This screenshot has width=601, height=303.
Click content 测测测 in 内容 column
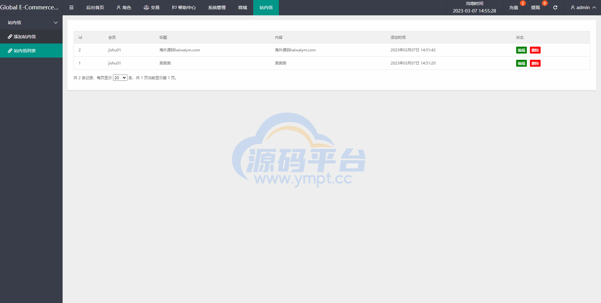pyautogui.click(x=280, y=63)
